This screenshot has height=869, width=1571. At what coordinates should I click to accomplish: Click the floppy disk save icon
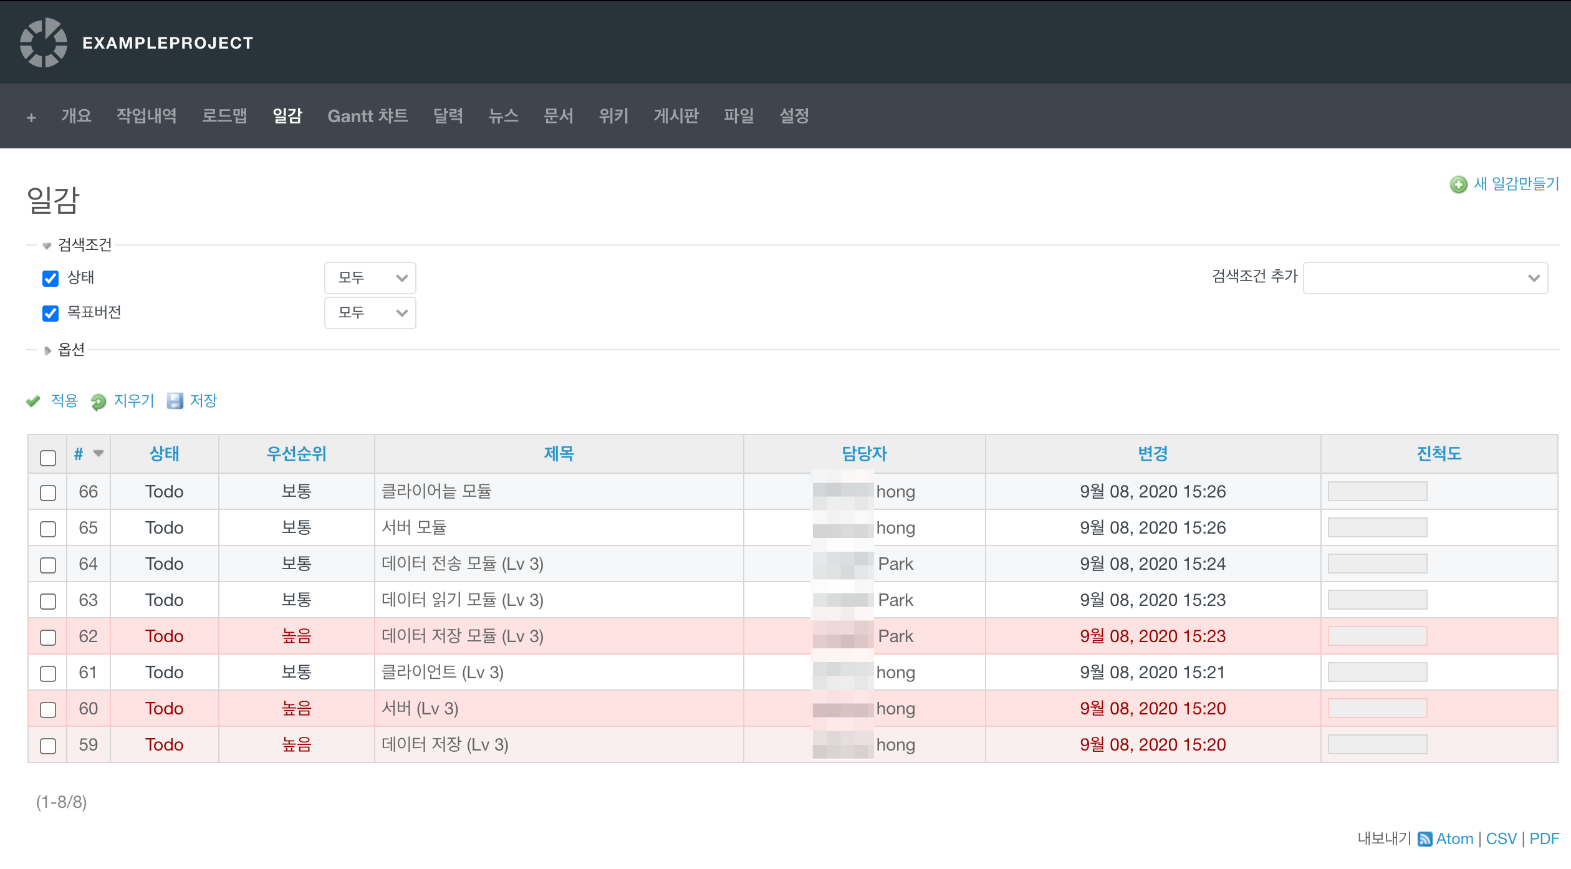175,401
